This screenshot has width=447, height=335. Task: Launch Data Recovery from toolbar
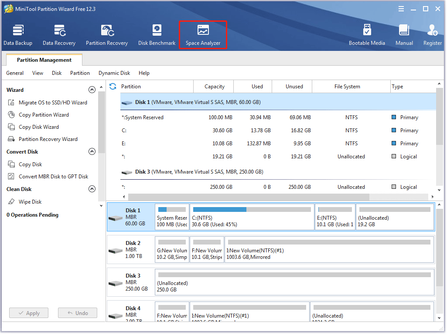coord(59,35)
